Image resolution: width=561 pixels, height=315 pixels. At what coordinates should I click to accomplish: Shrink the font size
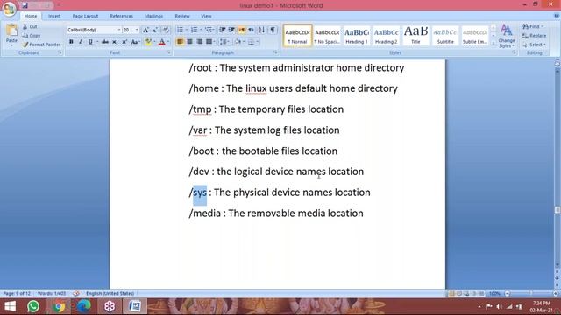[155, 30]
